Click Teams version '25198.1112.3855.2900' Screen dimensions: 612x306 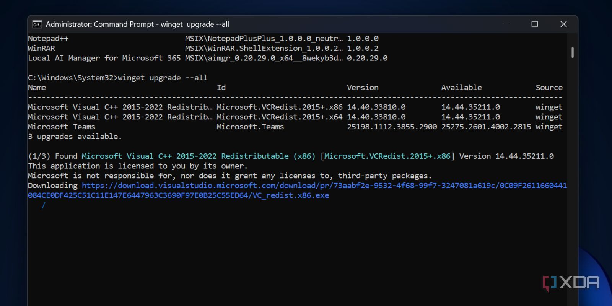click(392, 127)
